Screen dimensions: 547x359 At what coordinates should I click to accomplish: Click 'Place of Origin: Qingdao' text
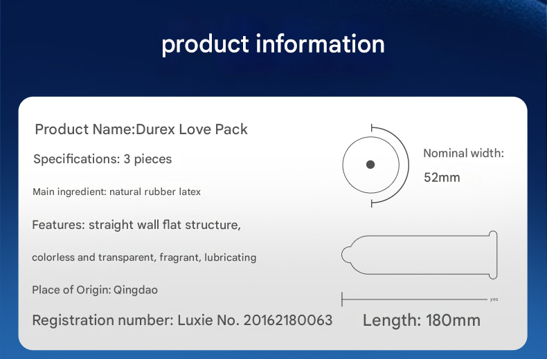point(95,290)
